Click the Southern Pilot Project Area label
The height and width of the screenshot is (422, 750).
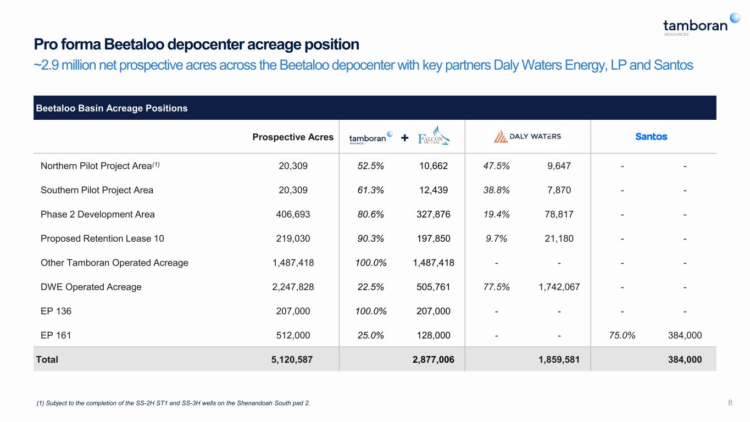(x=97, y=190)
